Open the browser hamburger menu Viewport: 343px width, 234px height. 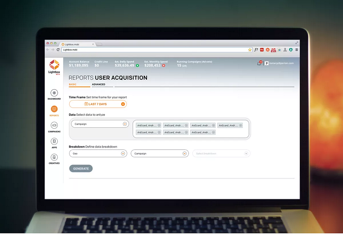[x=297, y=50]
